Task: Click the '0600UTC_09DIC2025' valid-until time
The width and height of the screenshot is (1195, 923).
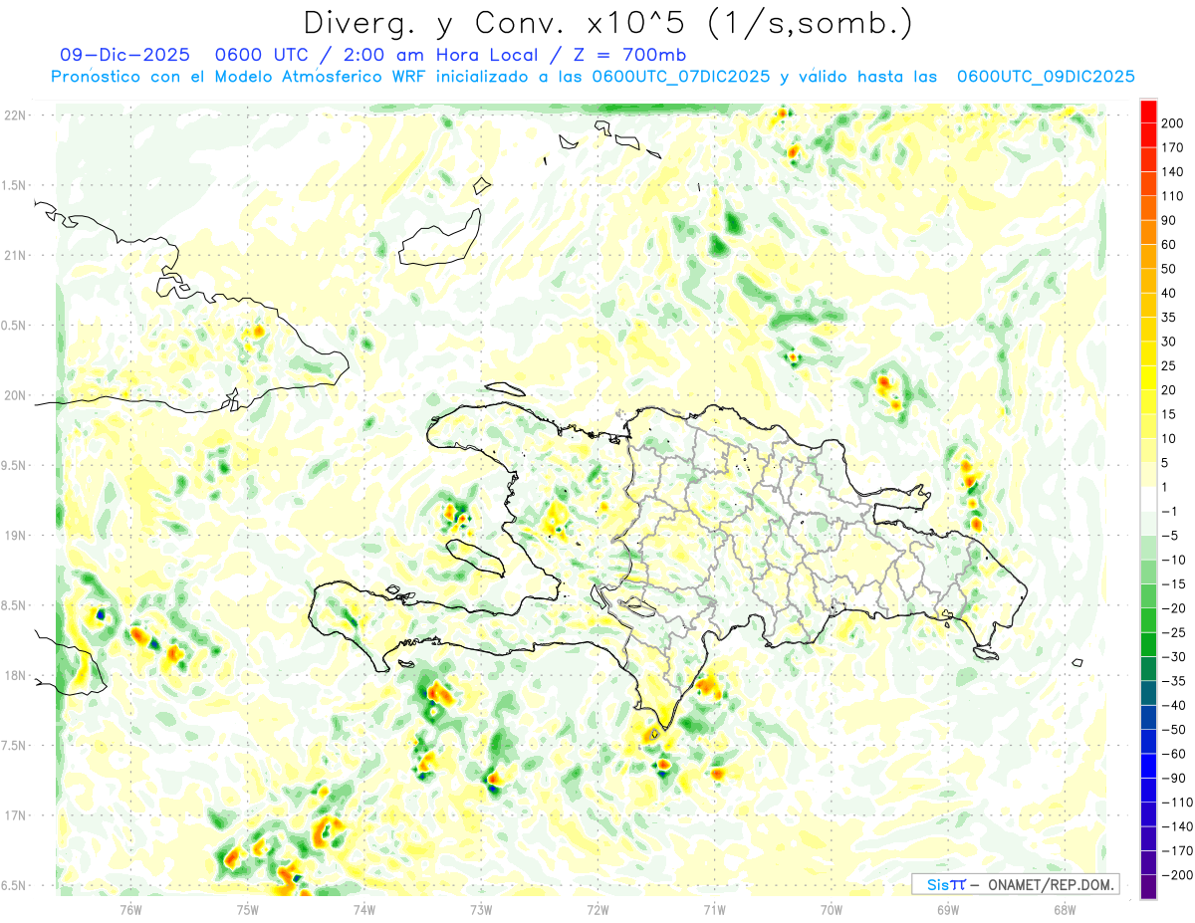Action: (1046, 77)
